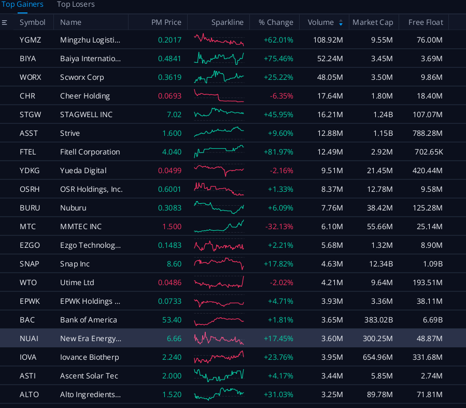Sort by the Free Float column header
Image resolution: width=466 pixels, height=408 pixels.
pos(426,22)
